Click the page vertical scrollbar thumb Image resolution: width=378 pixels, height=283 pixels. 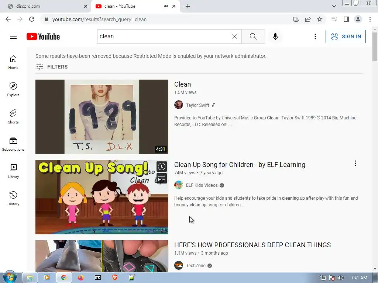[375, 46]
